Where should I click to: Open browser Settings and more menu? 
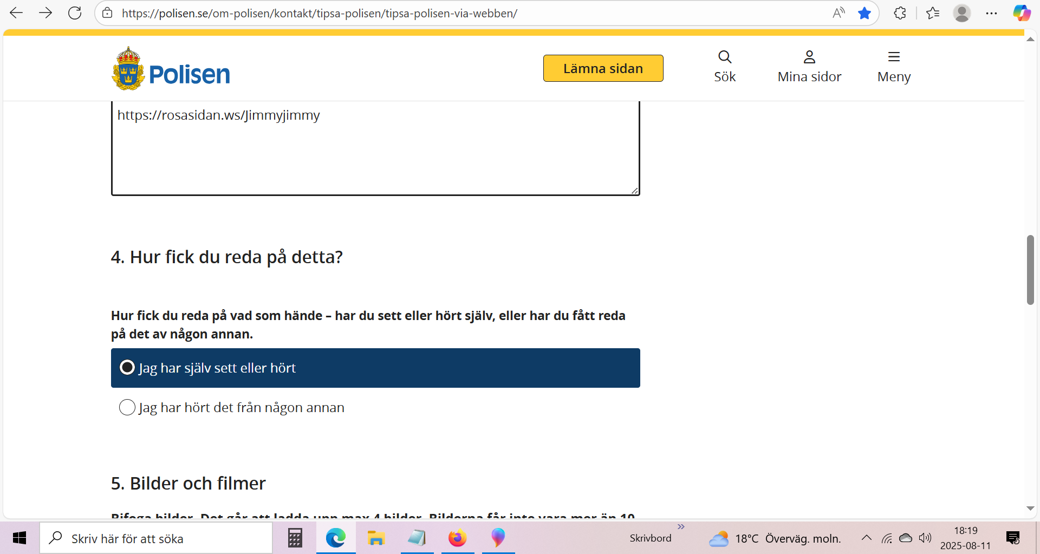pyautogui.click(x=991, y=13)
